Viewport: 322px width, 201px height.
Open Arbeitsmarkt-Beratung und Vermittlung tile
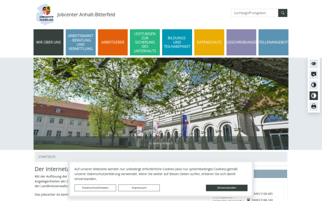coord(80,42)
